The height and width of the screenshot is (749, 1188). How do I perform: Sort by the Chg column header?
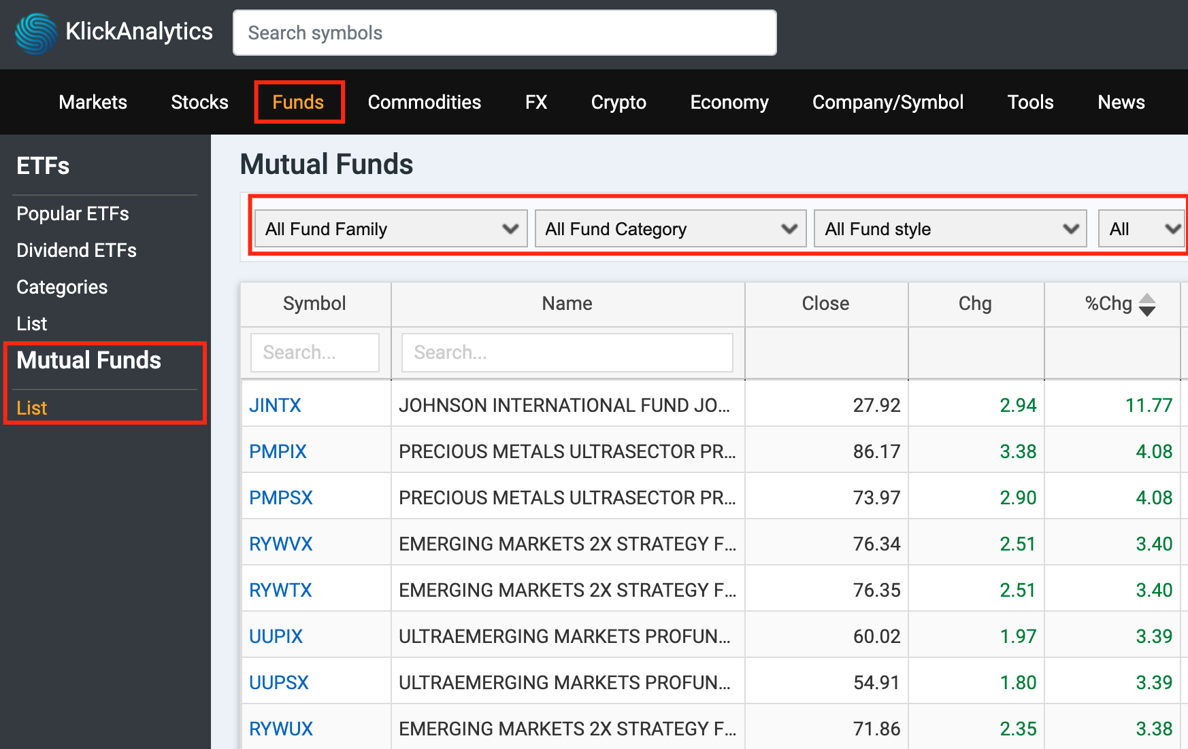pos(976,304)
